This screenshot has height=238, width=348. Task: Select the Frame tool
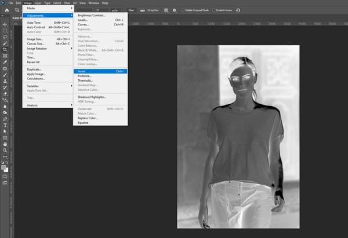click(5, 56)
